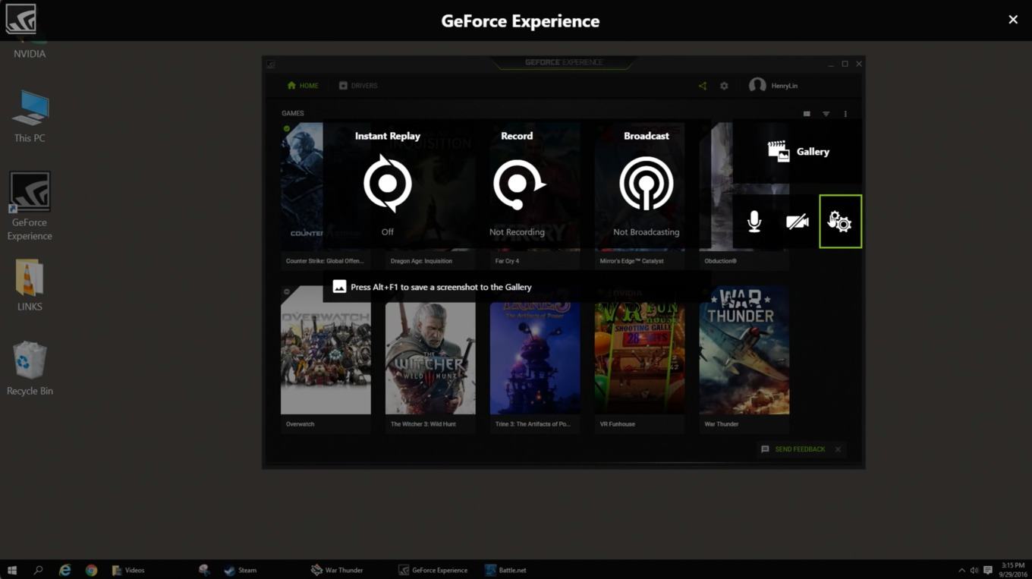Open GeForce Experience settings gear
The image size is (1032, 579).
pos(724,86)
